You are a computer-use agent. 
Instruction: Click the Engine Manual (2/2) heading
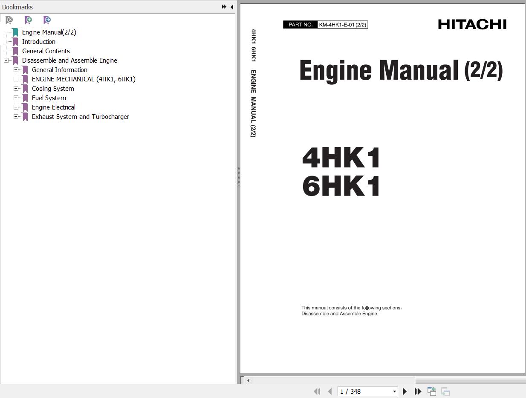[x=401, y=70]
